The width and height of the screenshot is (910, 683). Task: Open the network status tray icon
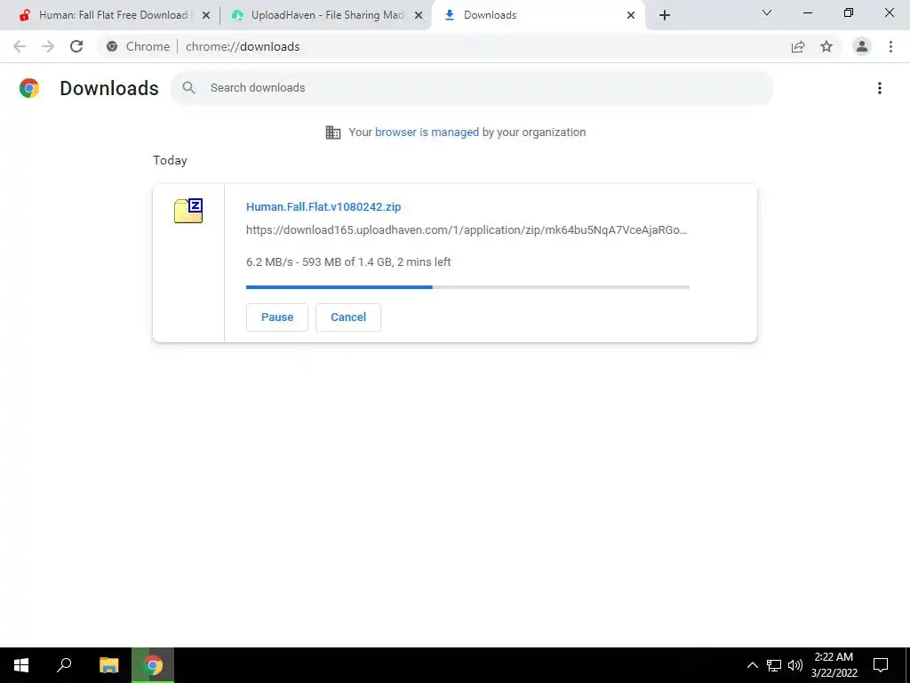774,665
